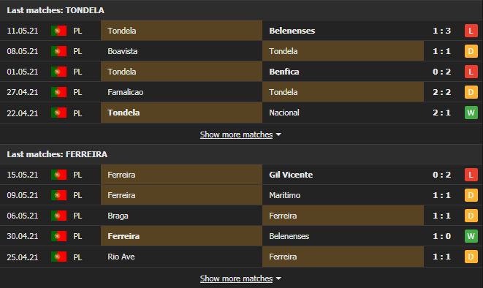Click the green W badge for Ferreira vs Belenenses
Viewport: 483px width, 288px height.
click(x=471, y=236)
